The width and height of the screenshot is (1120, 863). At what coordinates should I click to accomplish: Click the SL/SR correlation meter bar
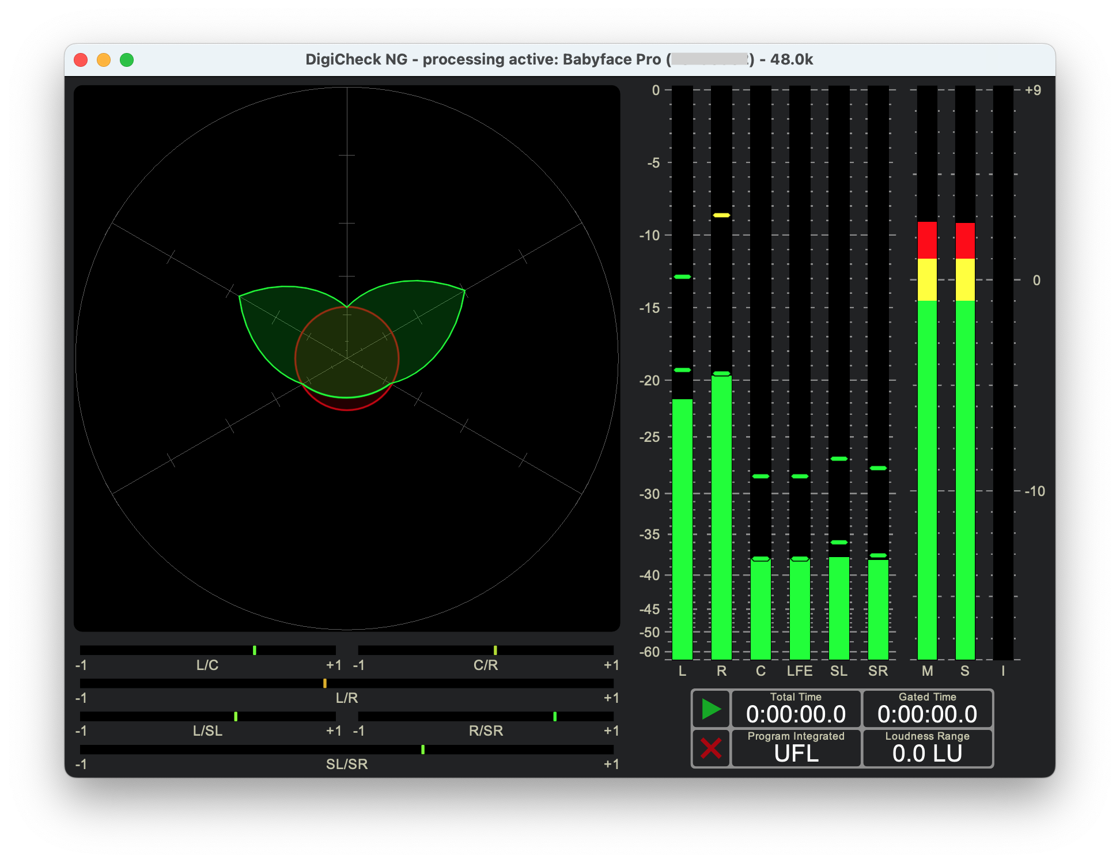346,750
